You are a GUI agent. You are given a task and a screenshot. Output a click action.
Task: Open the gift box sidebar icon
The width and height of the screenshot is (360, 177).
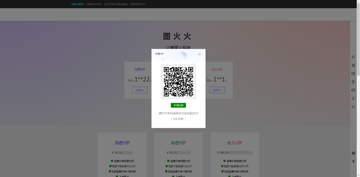point(353,82)
